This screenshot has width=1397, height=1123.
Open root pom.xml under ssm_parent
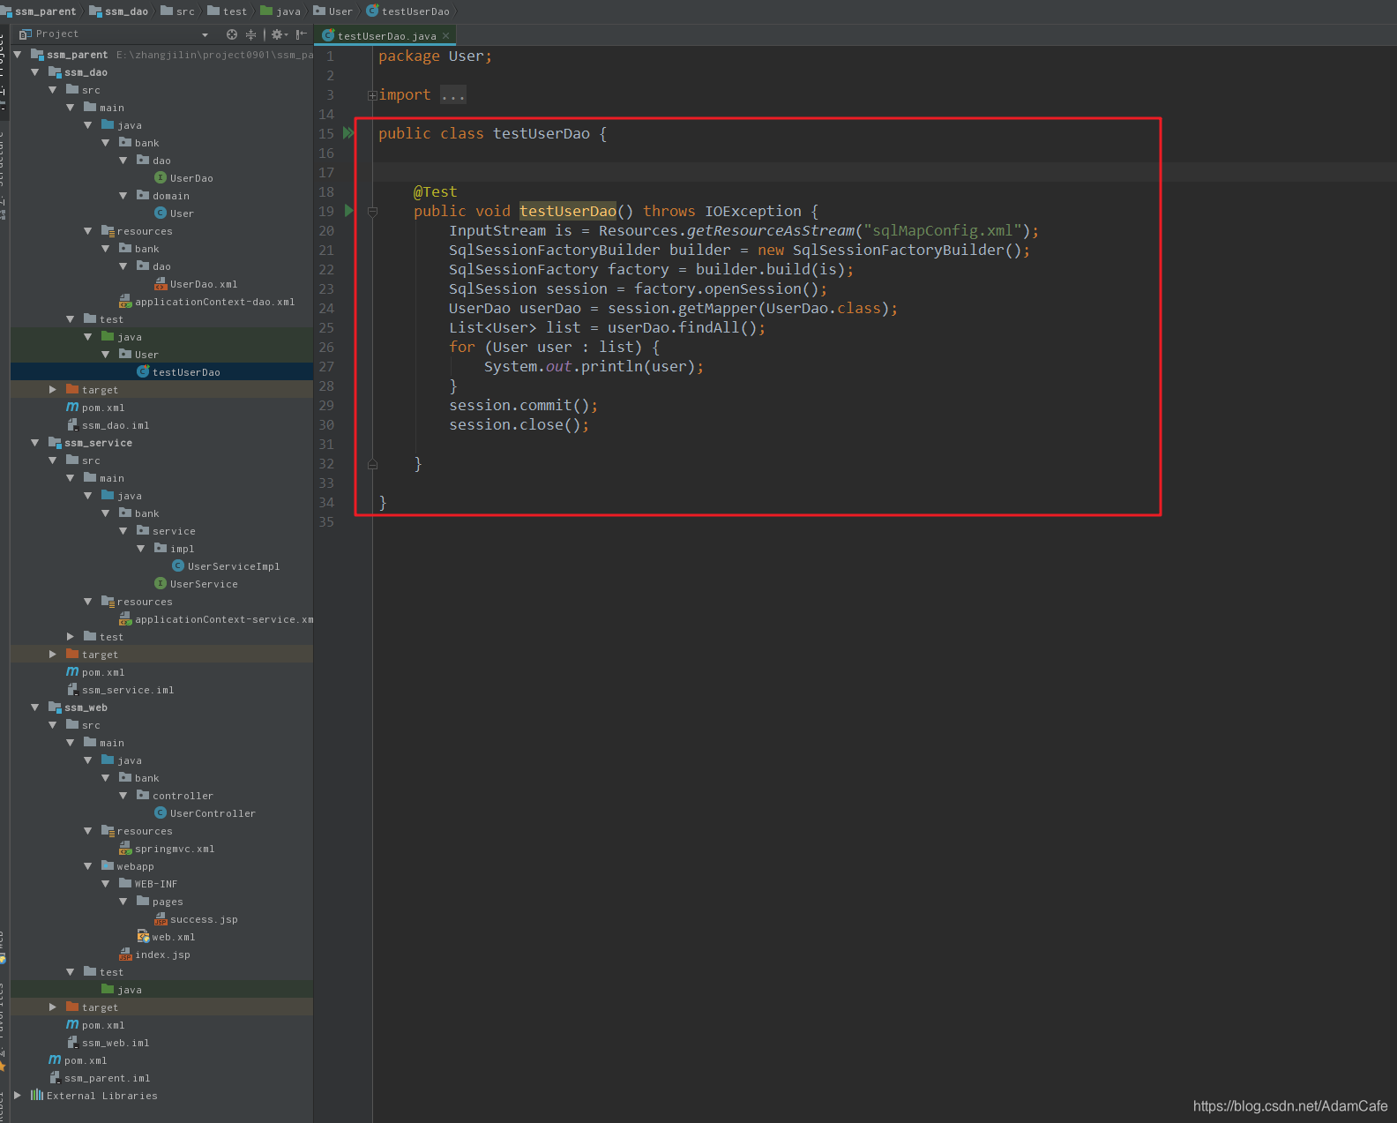pos(78,1060)
